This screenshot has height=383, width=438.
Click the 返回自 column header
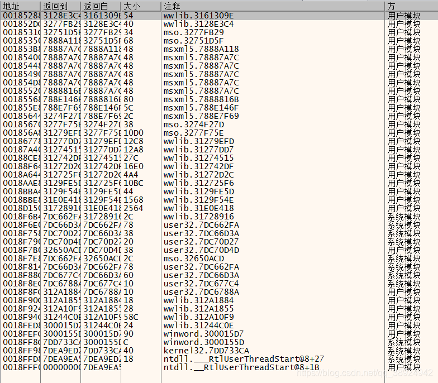coord(101,6)
